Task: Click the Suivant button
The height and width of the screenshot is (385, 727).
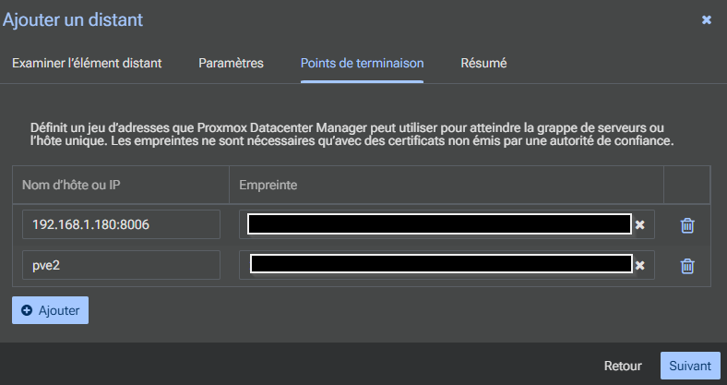Action: 690,366
